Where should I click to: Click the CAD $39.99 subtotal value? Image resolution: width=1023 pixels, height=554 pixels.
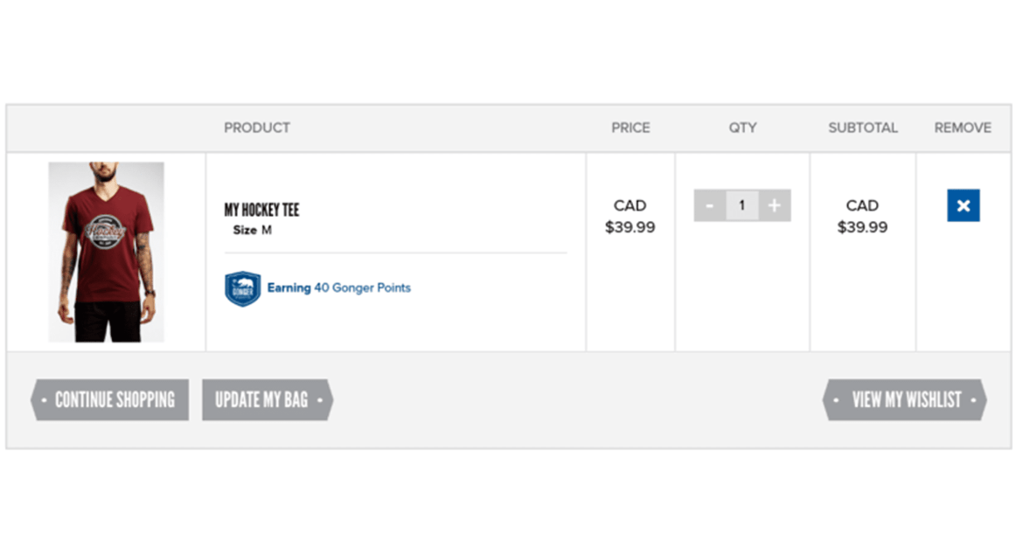pos(863,217)
